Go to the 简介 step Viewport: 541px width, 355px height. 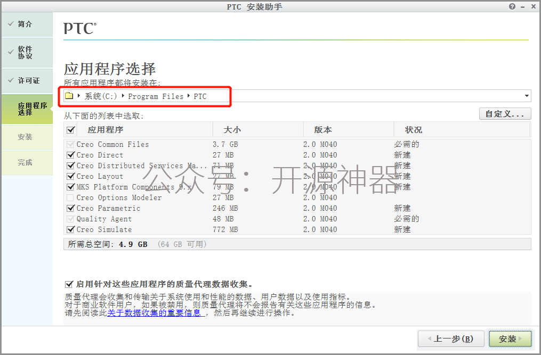point(27,24)
